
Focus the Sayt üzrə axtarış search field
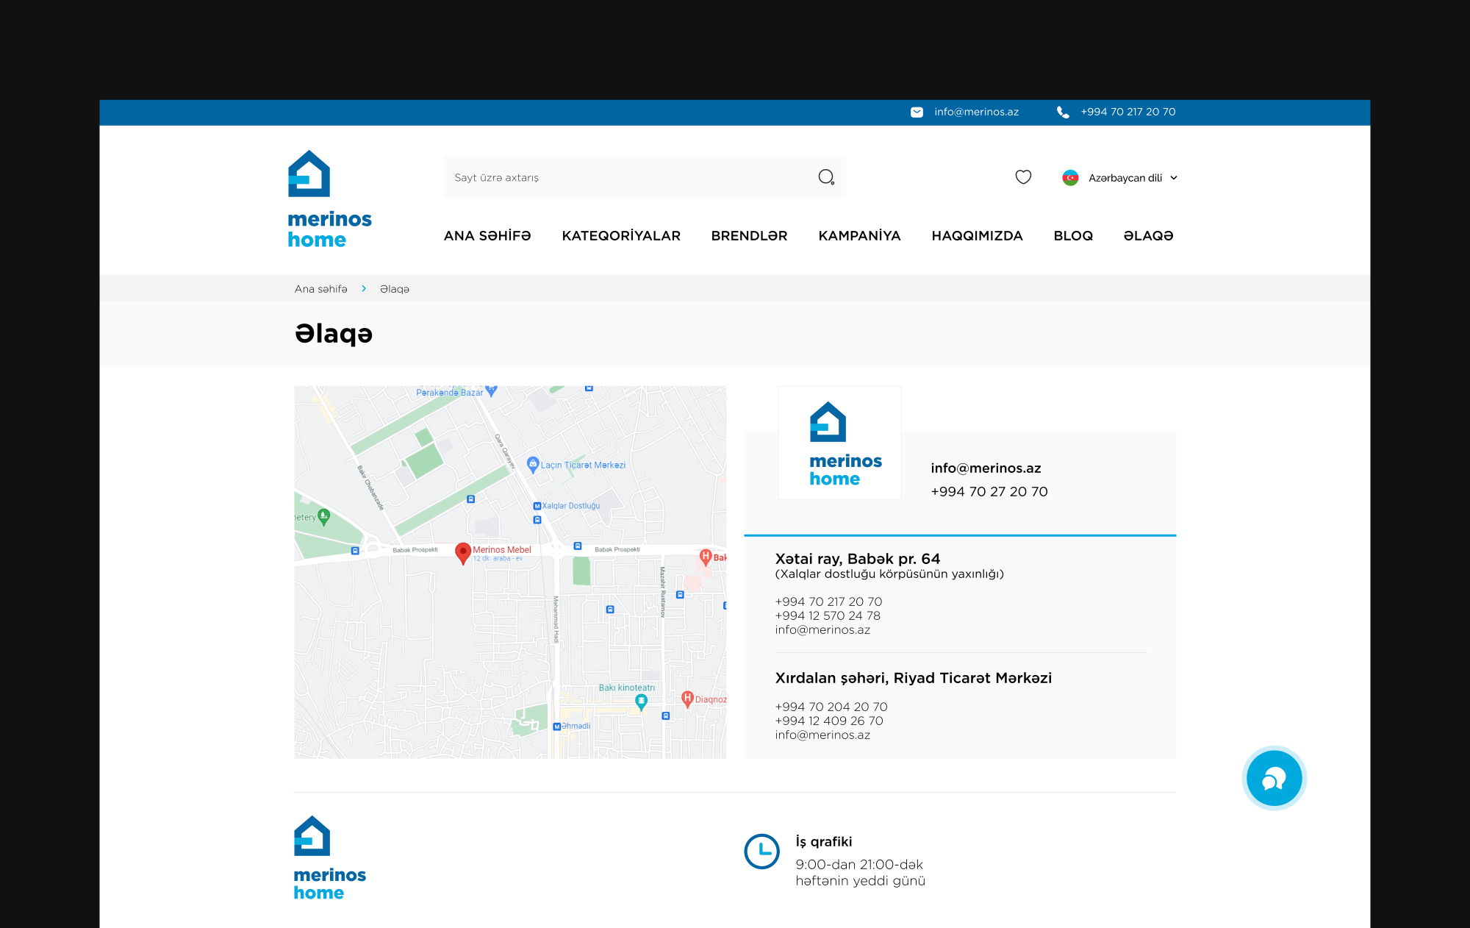[645, 177]
